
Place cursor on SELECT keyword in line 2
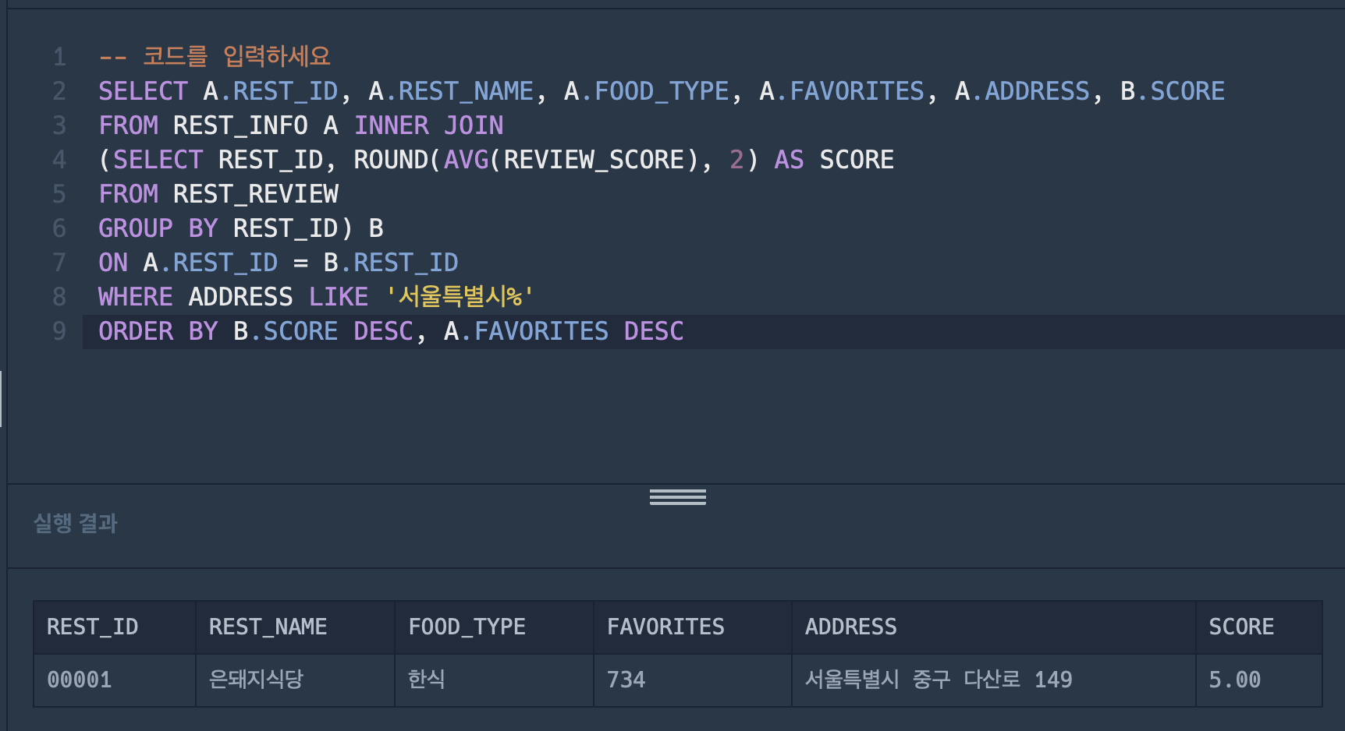143,91
